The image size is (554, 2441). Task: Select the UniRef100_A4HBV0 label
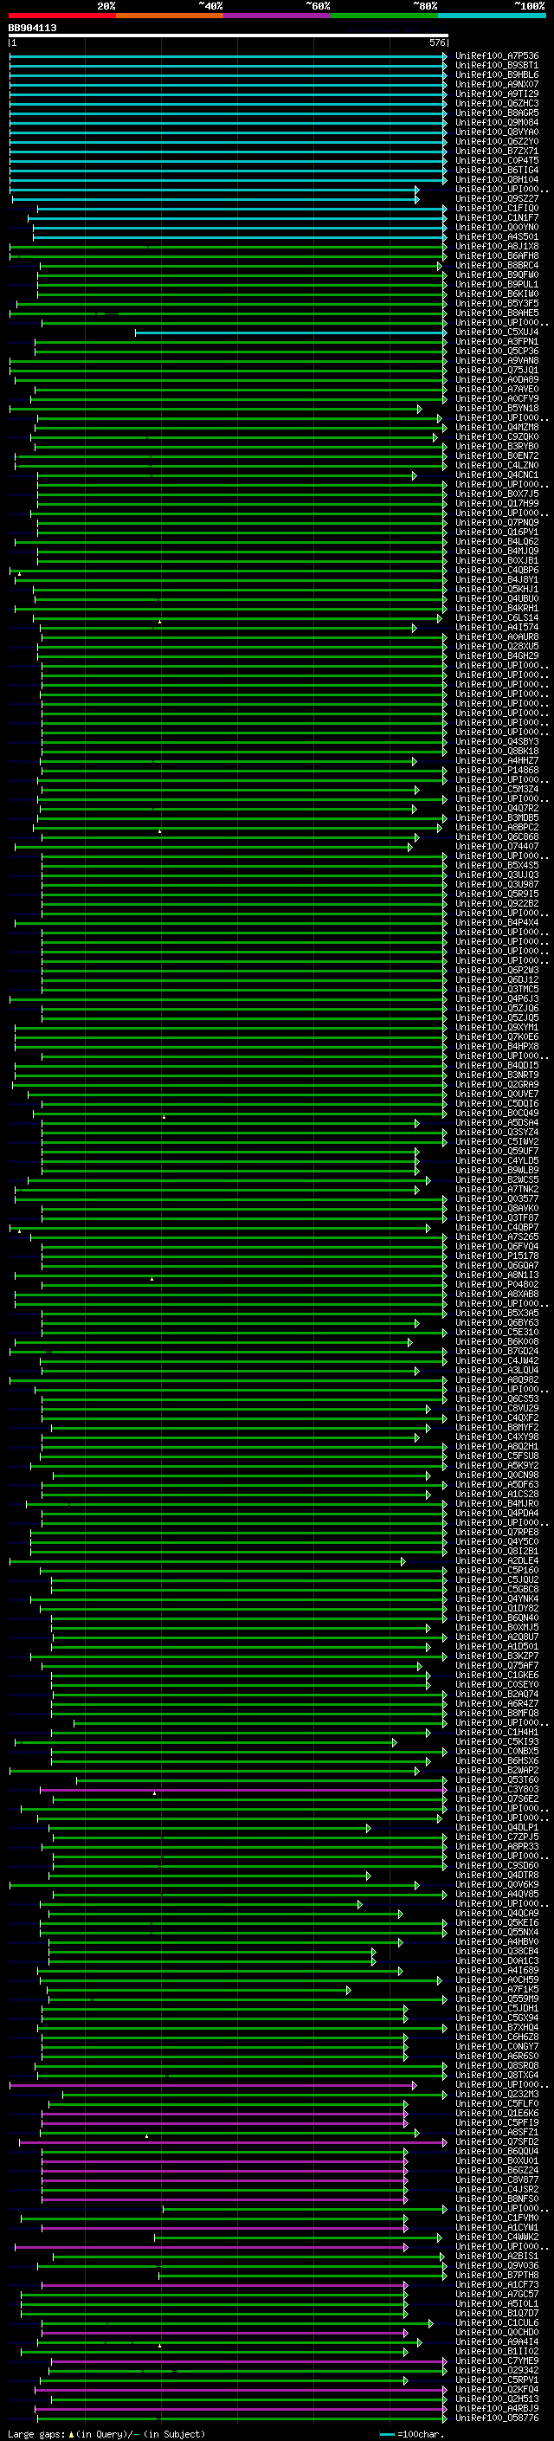click(497, 1943)
